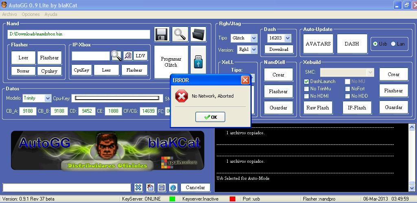The width and height of the screenshot is (417, 203).
Task: Open the Archivo menu
Action: point(10,14)
